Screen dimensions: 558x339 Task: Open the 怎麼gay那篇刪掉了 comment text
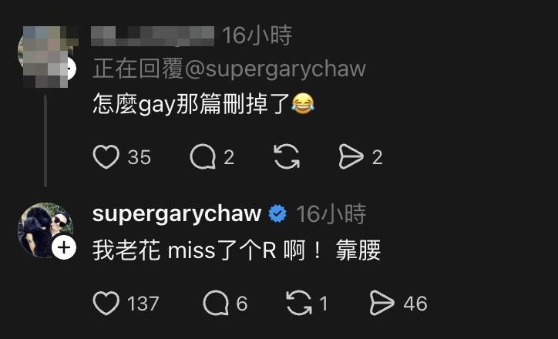pos(203,104)
